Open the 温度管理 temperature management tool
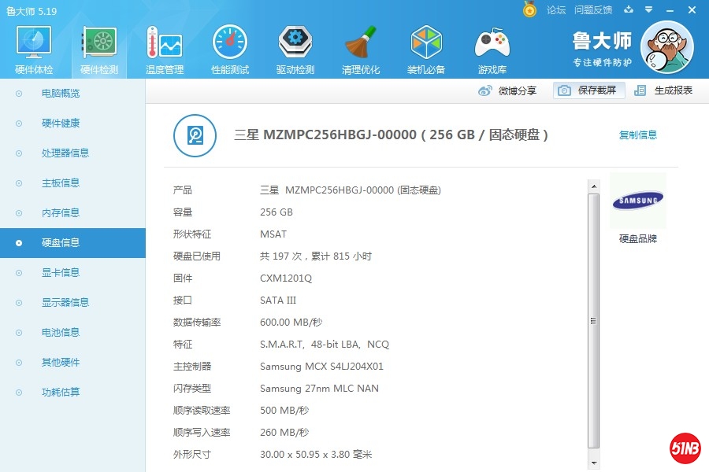Viewport: 709px width, 472px height. click(x=163, y=47)
